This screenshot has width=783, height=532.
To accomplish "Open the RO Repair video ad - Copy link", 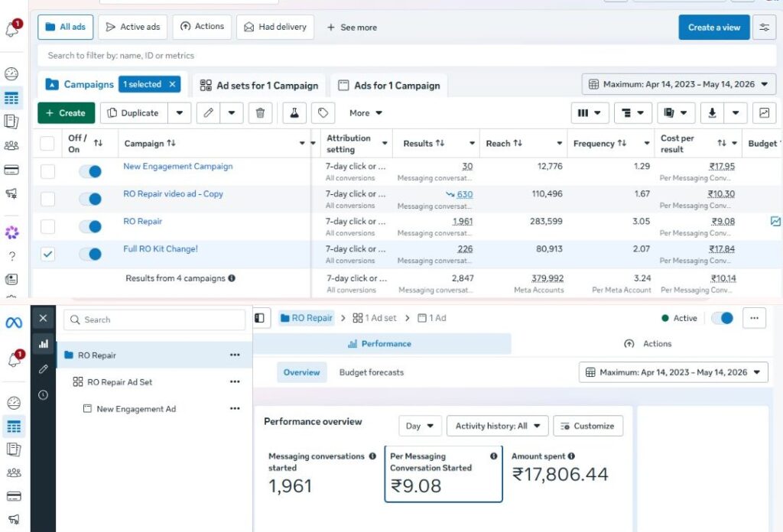I will [173, 193].
